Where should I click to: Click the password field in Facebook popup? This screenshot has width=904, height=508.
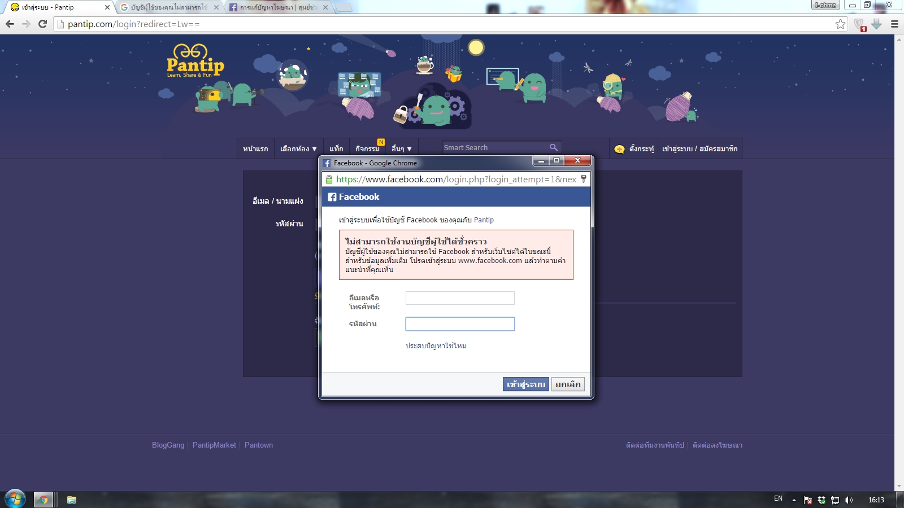pos(460,324)
